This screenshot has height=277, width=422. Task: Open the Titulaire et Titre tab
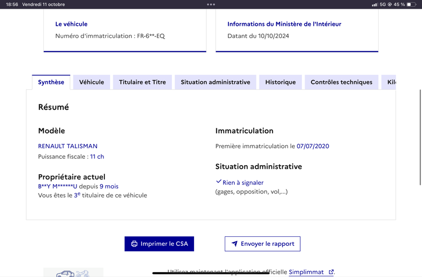pyautogui.click(x=142, y=82)
